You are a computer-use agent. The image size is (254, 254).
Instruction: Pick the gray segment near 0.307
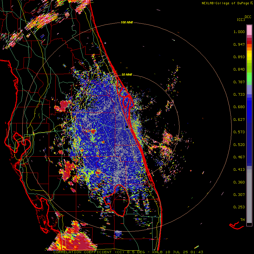[x=249, y=196]
